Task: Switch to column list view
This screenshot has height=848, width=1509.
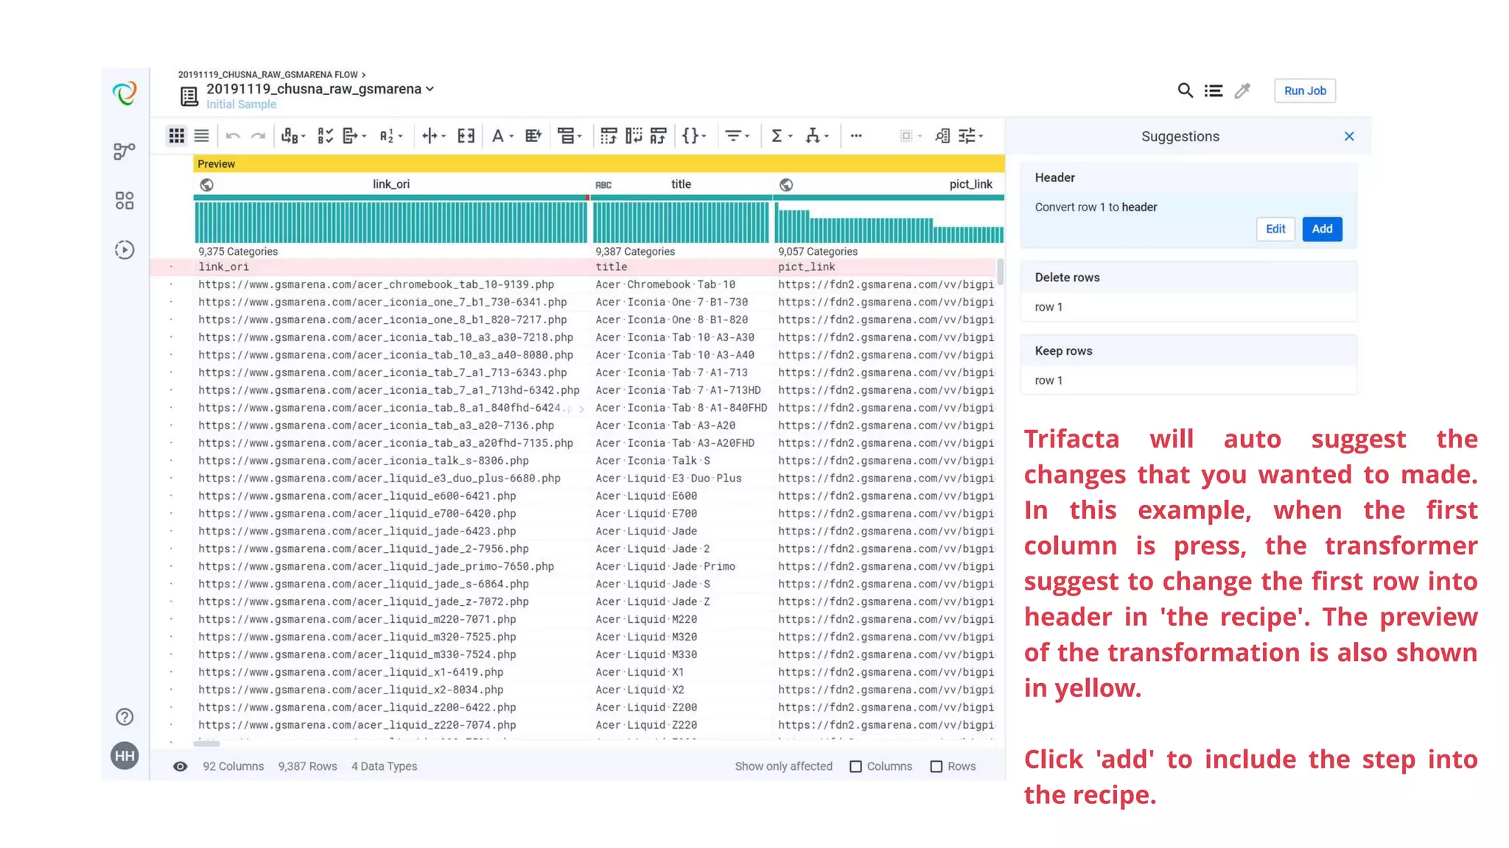Action: click(x=201, y=135)
